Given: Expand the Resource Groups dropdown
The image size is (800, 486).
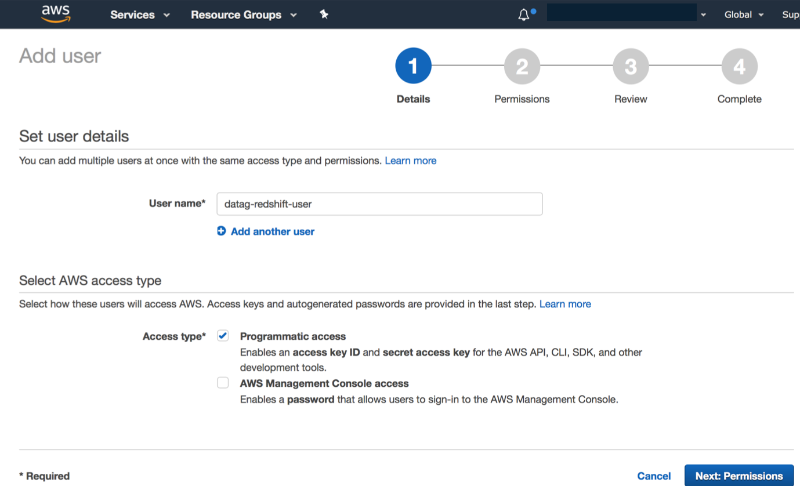Looking at the screenshot, I should click(x=244, y=14).
